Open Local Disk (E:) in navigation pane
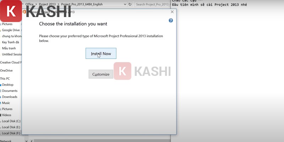The height and width of the screenshot is (142, 284). 11,127
